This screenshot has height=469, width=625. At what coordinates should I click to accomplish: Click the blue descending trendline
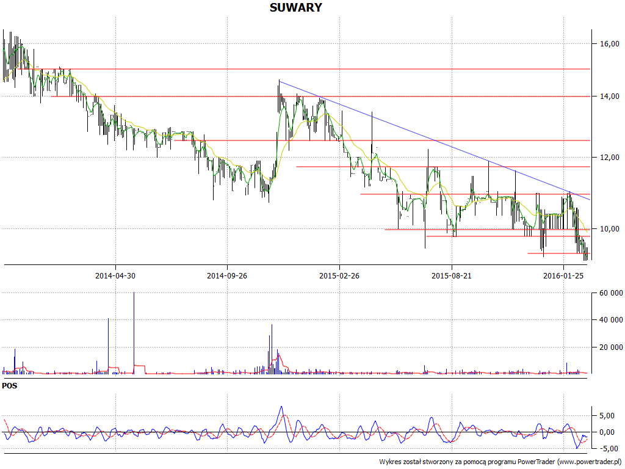(x=435, y=140)
